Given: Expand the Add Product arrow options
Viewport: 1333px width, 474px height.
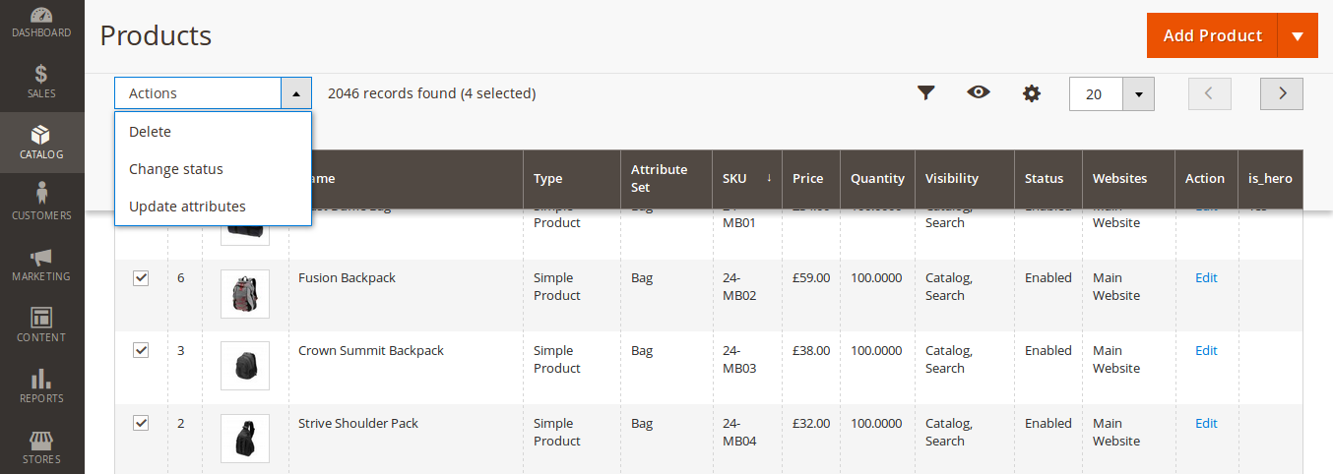Looking at the screenshot, I should click(x=1297, y=36).
